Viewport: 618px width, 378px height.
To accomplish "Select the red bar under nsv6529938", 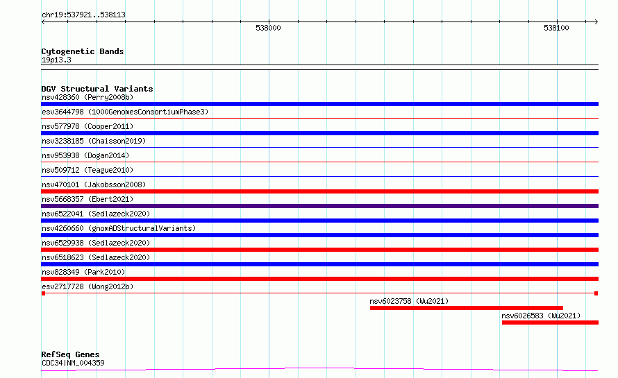I will (319, 250).
